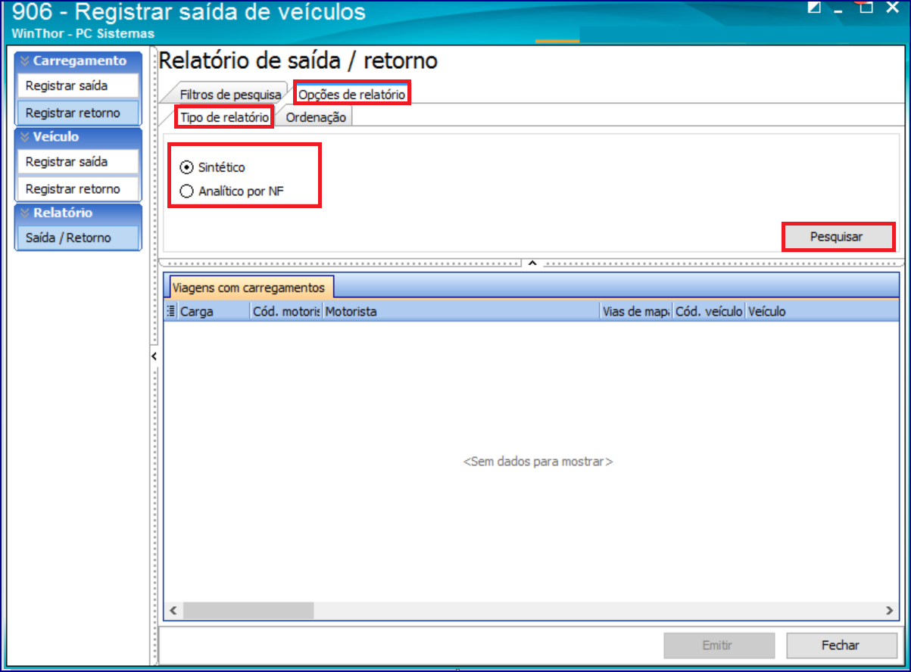Sort by the Veículo column header

[x=821, y=311]
